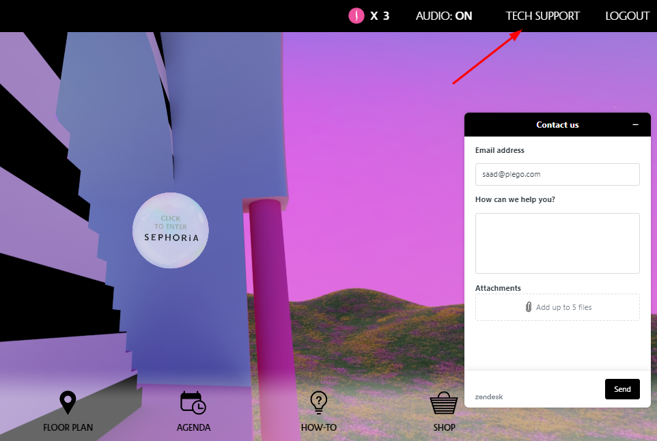Click the pink lipstick points icon
The image size is (657, 441).
356,16
